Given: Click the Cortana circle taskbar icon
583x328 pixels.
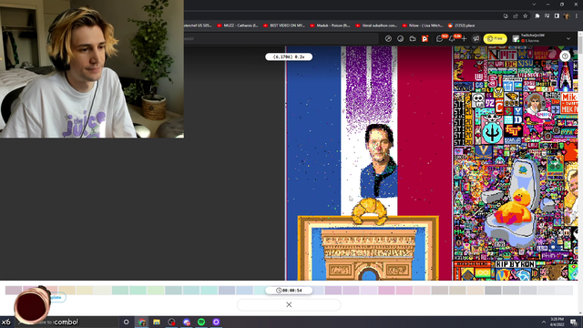Looking at the screenshot, I should (126, 322).
